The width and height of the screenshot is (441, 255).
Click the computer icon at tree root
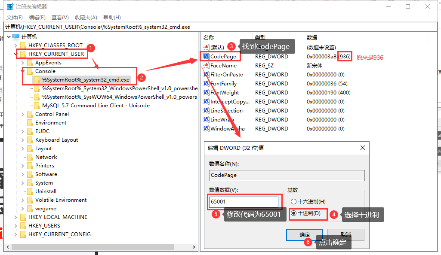pos(16,37)
